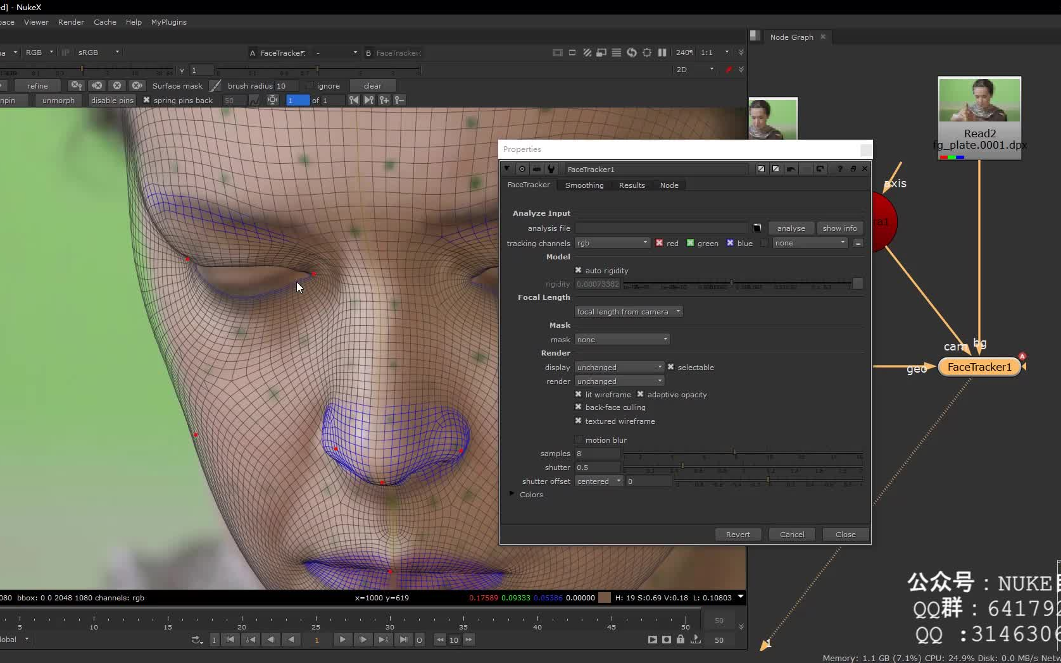Disable the auto rigidity checkbox
Viewport: 1061px width, 663px height.
coord(578,270)
